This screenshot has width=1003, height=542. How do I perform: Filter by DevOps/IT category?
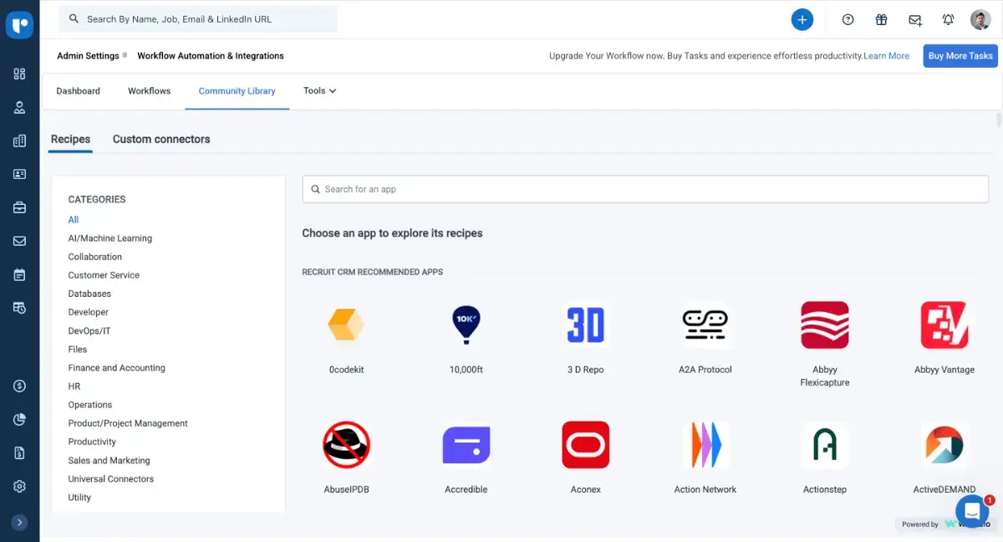point(89,330)
